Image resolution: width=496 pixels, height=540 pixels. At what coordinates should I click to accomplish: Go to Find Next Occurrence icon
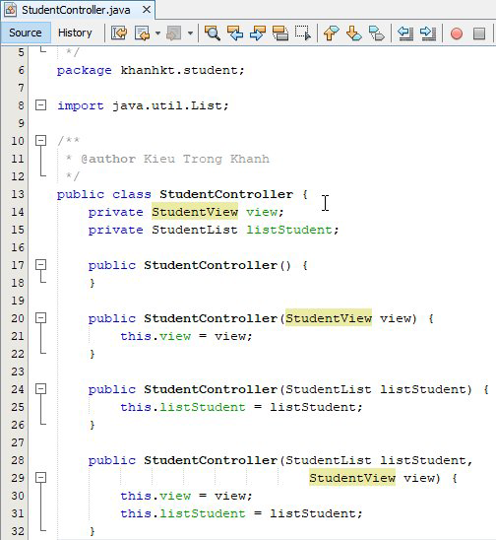coord(258,34)
